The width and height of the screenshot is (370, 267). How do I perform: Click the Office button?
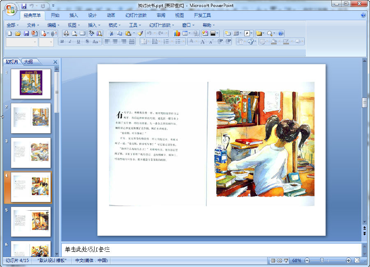tap(10, 9)
